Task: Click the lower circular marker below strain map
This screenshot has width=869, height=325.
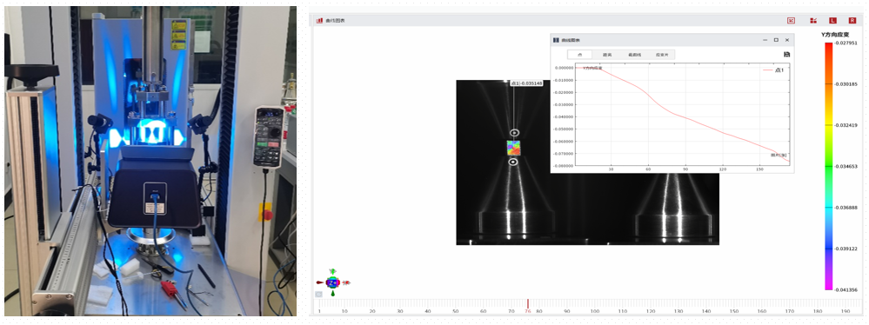Action: 514,162
